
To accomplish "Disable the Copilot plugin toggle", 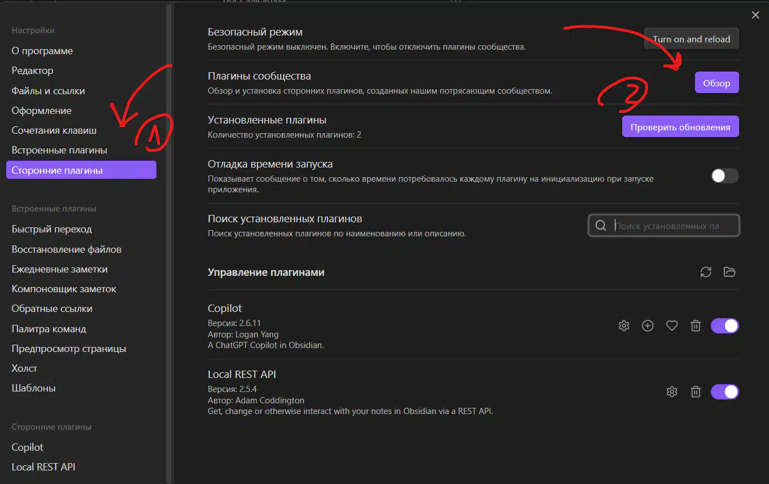I will tap(724, 325).
